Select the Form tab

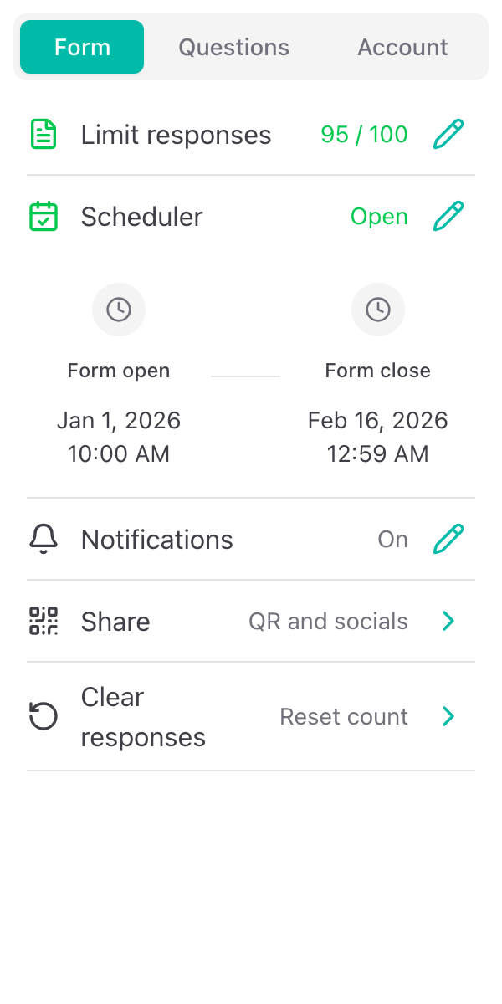pos(81,47)
